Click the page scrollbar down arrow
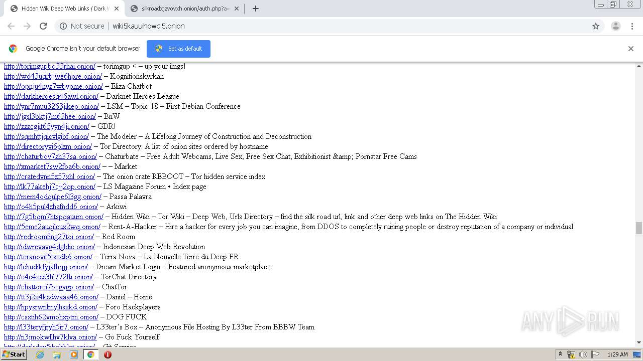The image size is (643, 361). coord(639,343)
